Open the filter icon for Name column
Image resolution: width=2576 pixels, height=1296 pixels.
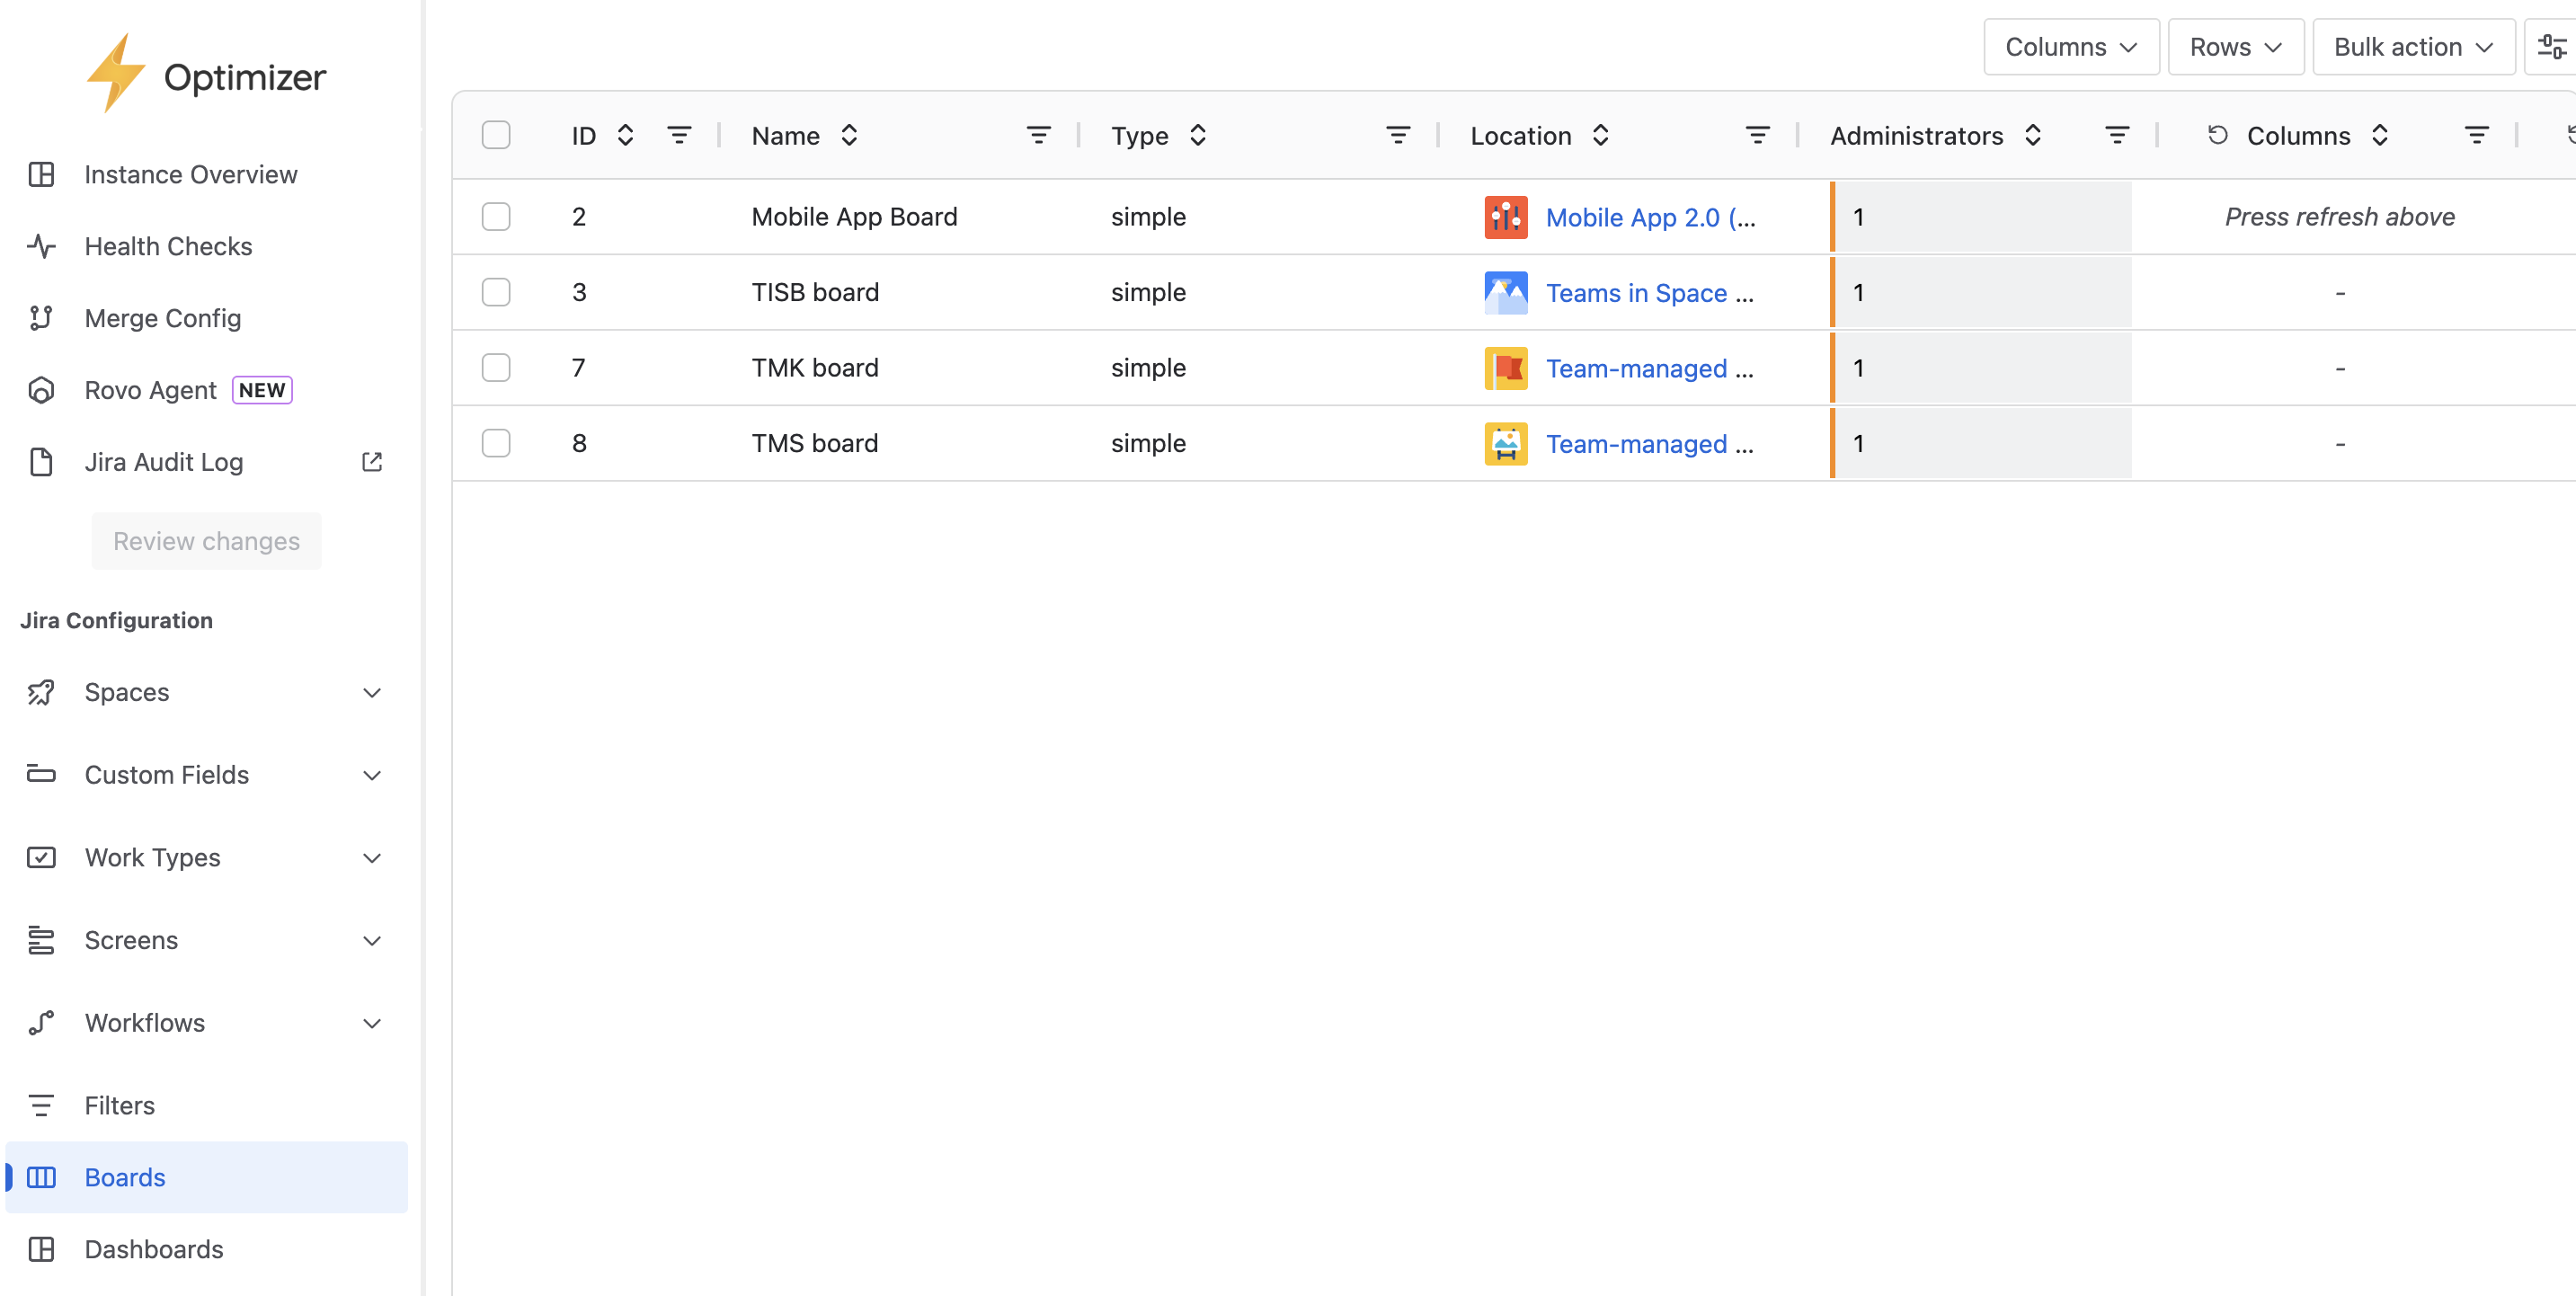1038,135
